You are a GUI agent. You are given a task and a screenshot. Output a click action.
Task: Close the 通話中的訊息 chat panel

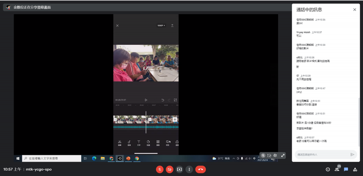point(354,10)
